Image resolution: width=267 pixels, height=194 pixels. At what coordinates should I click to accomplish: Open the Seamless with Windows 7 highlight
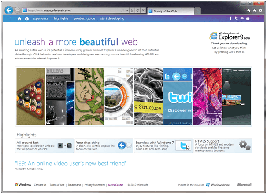(x=163, y=146)
